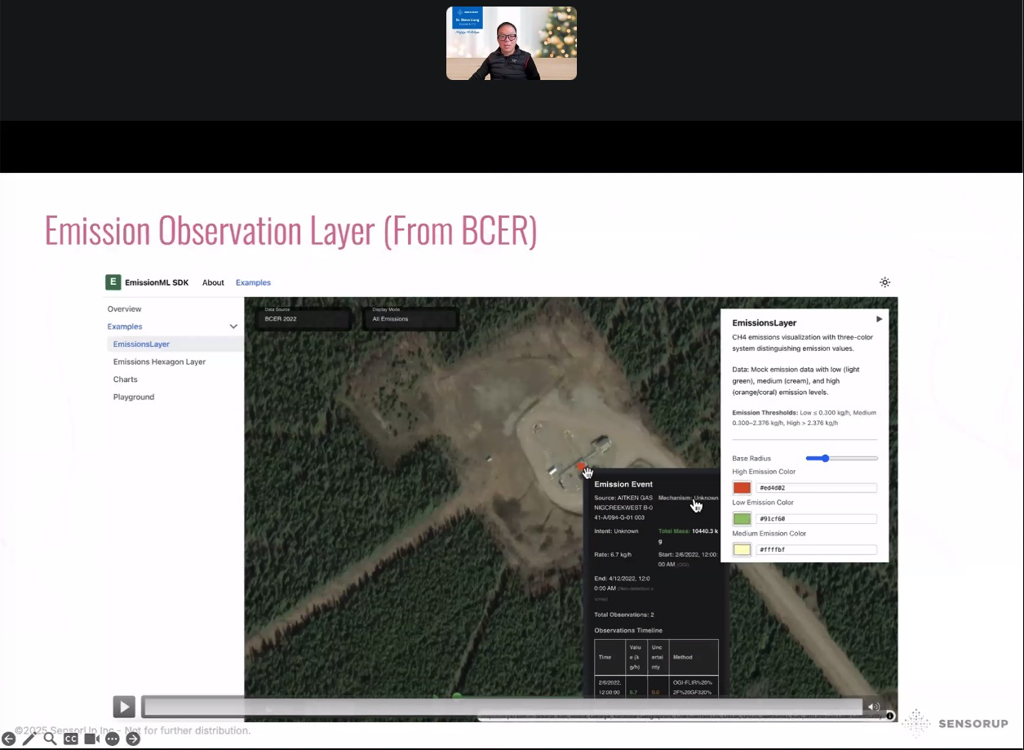Click the Low Emission Color hex field

click(x=816, y=519)
